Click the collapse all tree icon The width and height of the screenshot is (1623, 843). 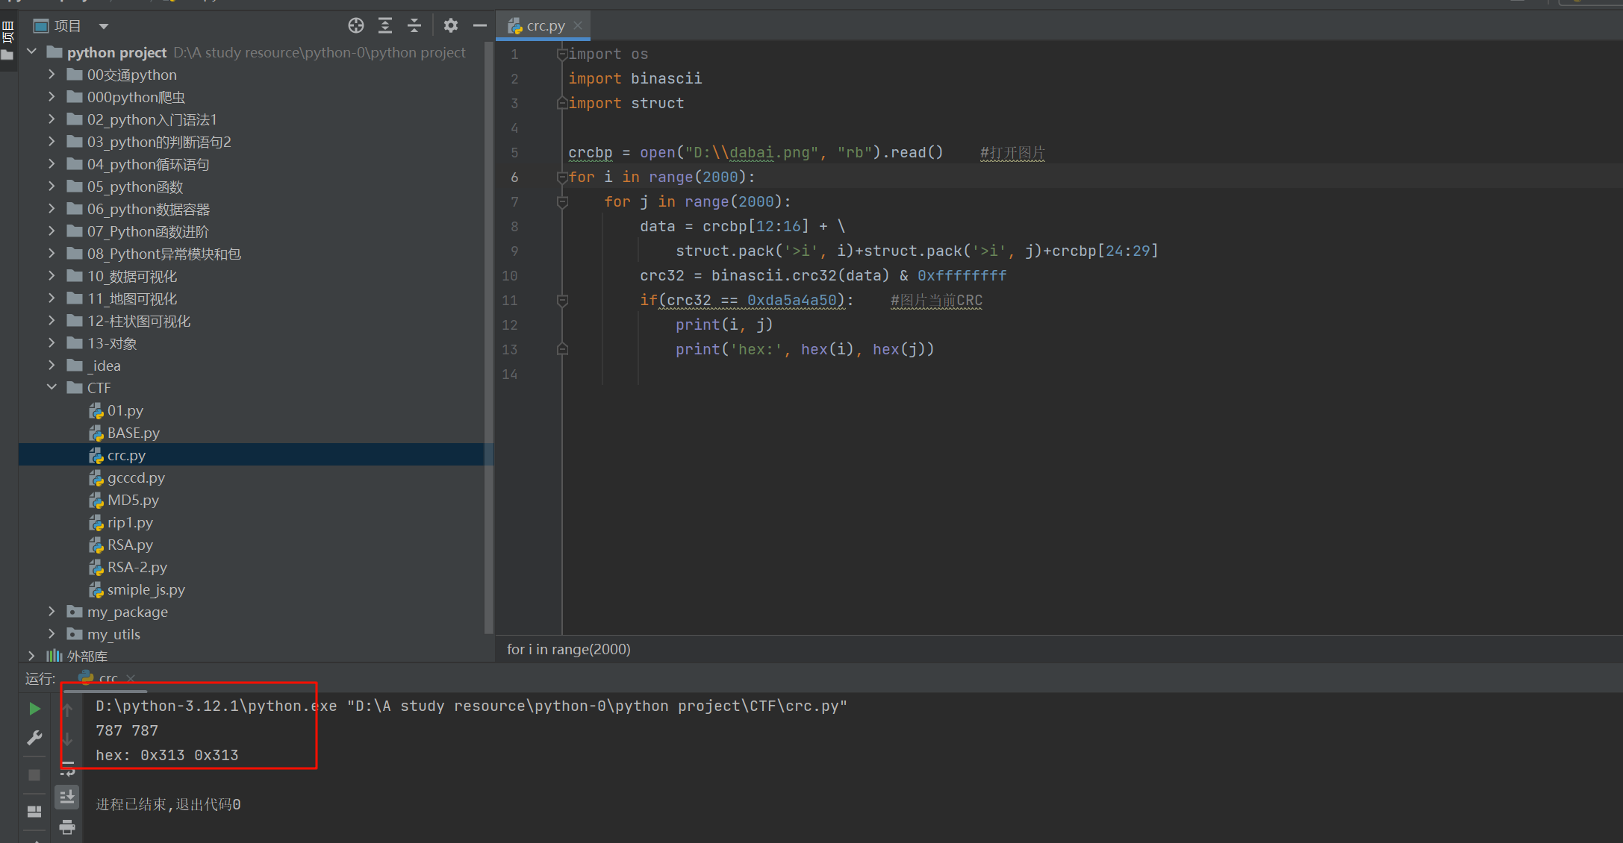point(414,26)
